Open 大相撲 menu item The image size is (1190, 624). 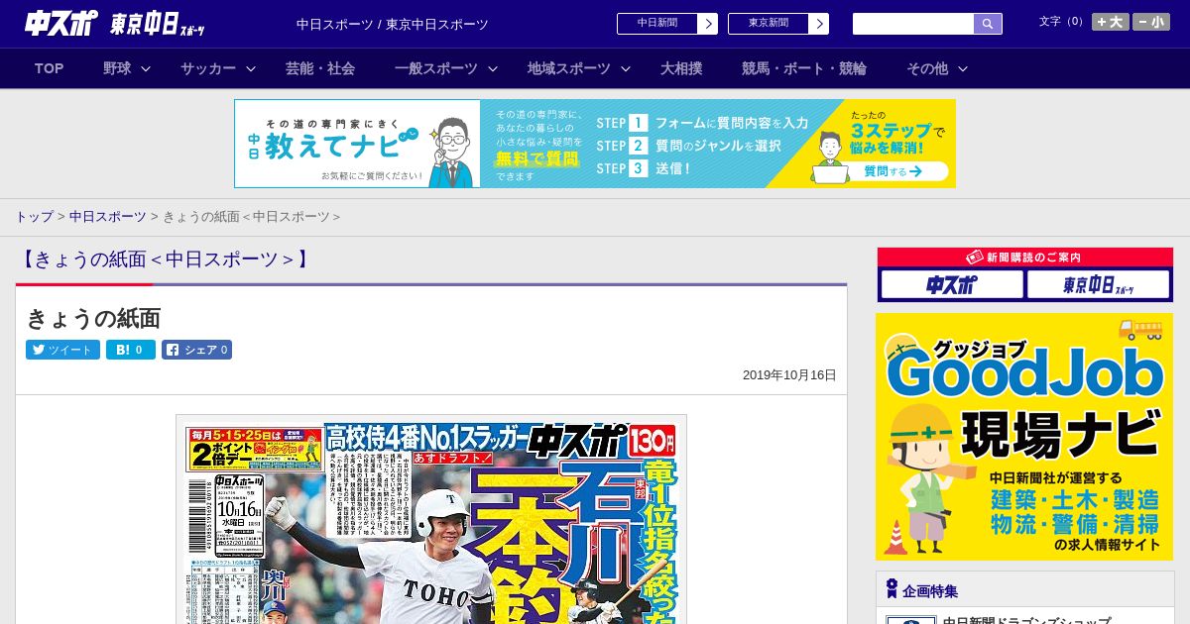tap(681, 68)
